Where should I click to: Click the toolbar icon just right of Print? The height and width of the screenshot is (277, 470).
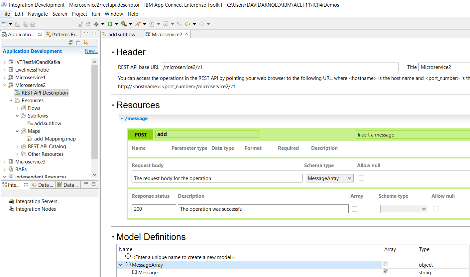(x=80, y=24)
